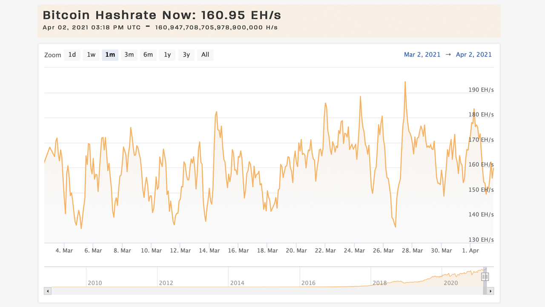Viewport: 545px width, 307px height.
Task: Click the 28. Mar x-axis label
Action: 412,251
